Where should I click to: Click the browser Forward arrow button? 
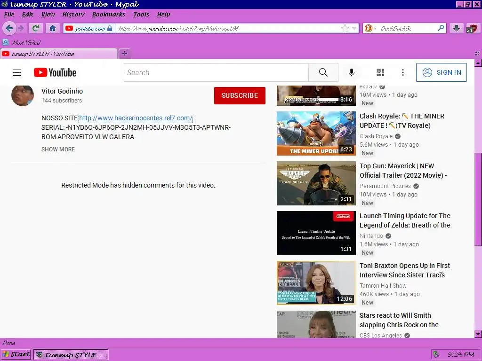pos(21,29)
